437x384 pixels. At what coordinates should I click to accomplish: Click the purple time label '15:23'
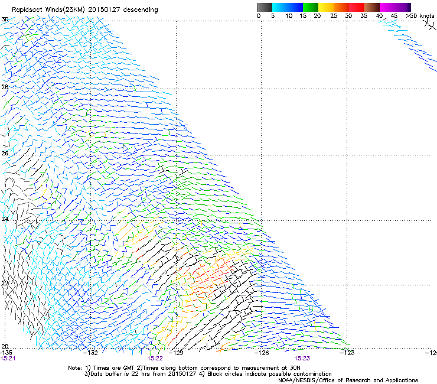[302, 359]
